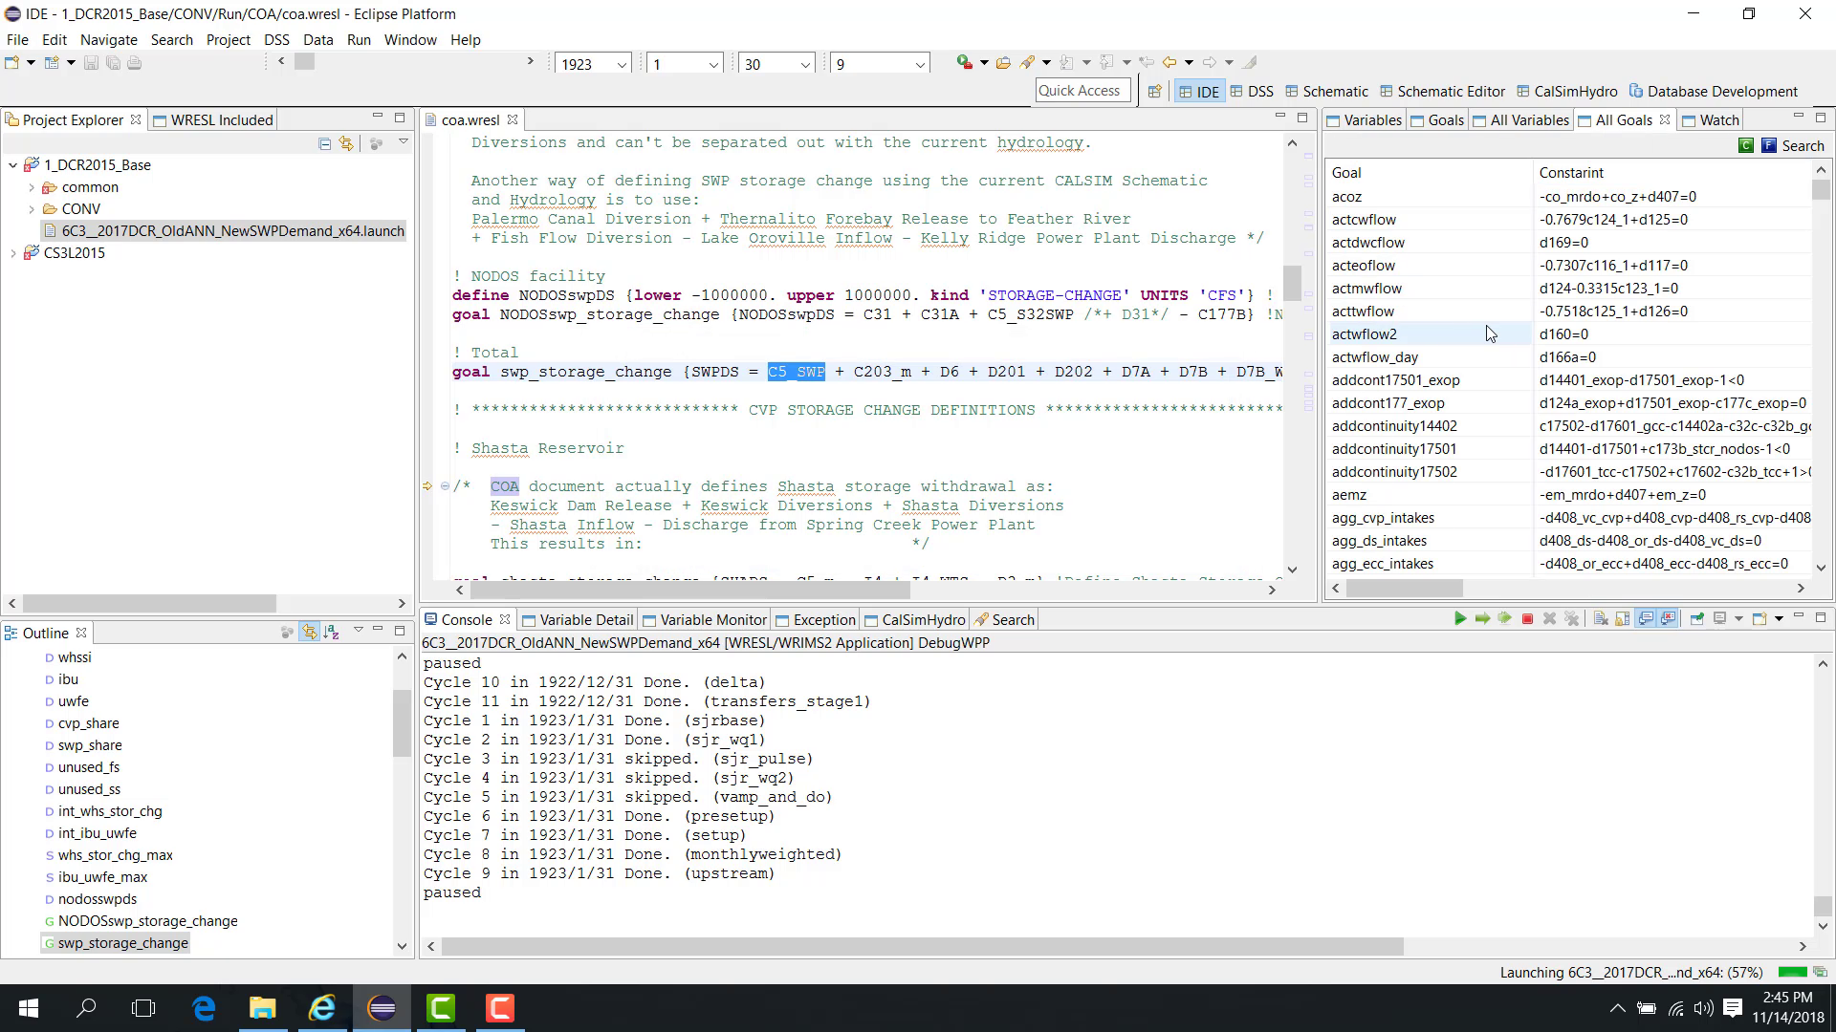Viewport: 1836px width, 1032px height.
Task: Select swp_storage_change in Outline
Action: [115, 943]
